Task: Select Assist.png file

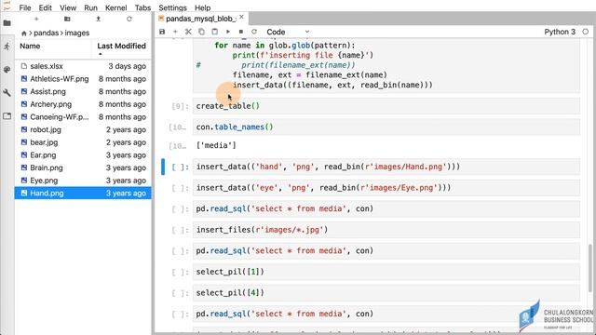Action: point(83,91)
